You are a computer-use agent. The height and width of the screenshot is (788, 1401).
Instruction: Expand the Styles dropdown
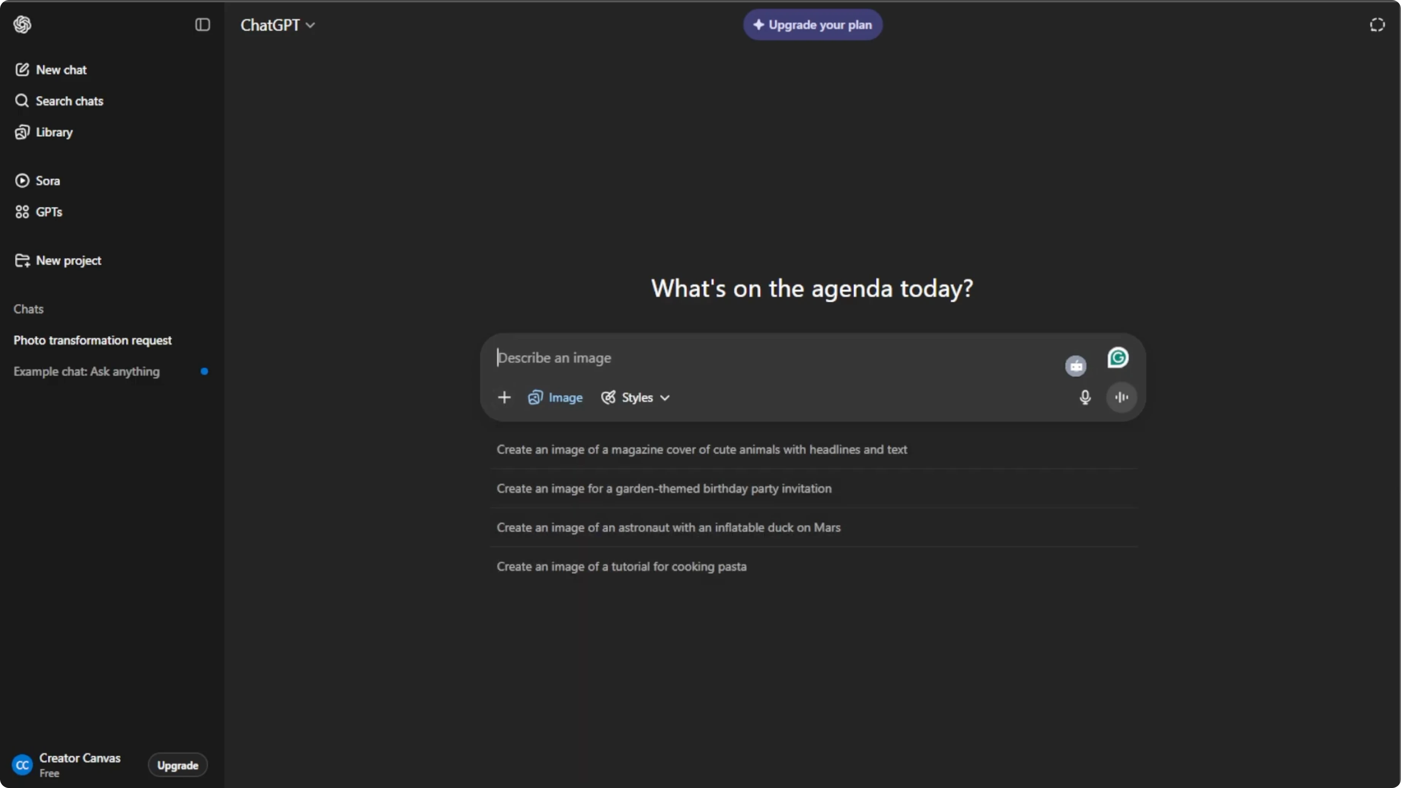pyautogui.click(x=635, y=397)
